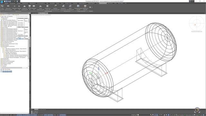Open the Облака точек ribbon tab
206x116 pixels.
pos(68,3)
